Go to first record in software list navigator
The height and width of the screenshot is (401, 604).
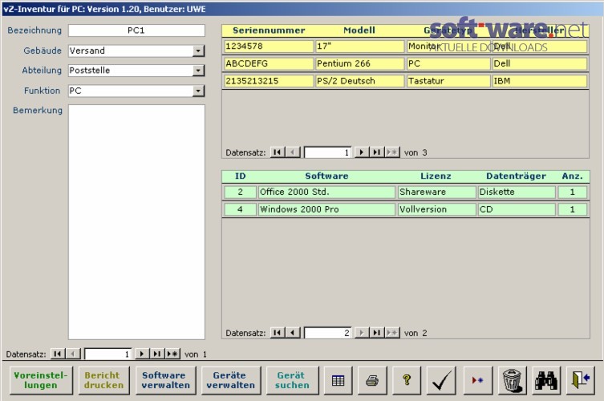pos(278,333)
